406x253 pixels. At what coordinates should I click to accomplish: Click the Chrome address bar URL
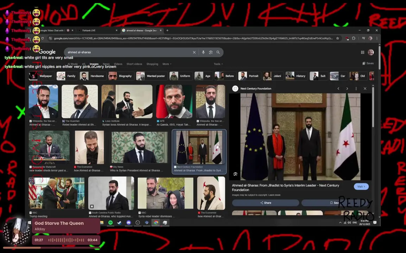pos(194,38)
